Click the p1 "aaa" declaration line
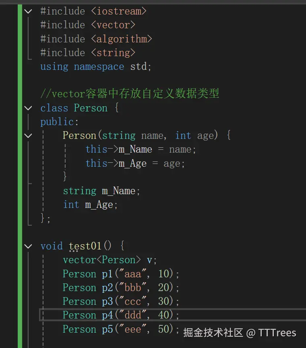 [121, 274]
